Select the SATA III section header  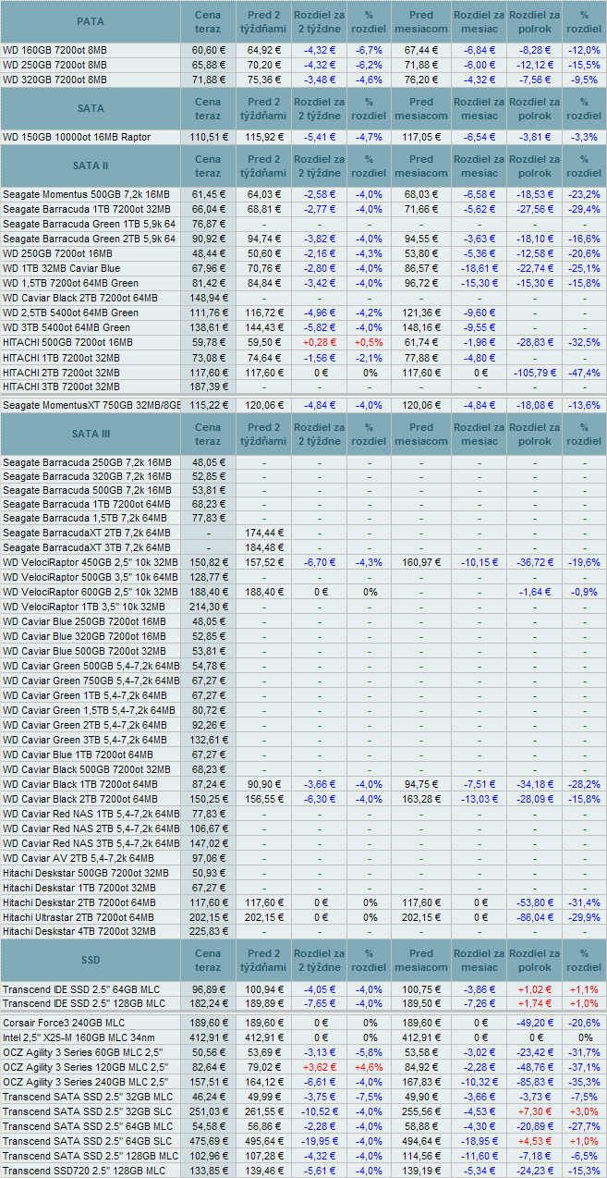tap(90, 434)
